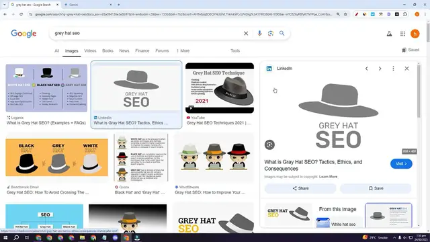The width and height of the screenshot is (430, 242).
Task: Click the blue Visit button
Action: [x=401, y=164]
